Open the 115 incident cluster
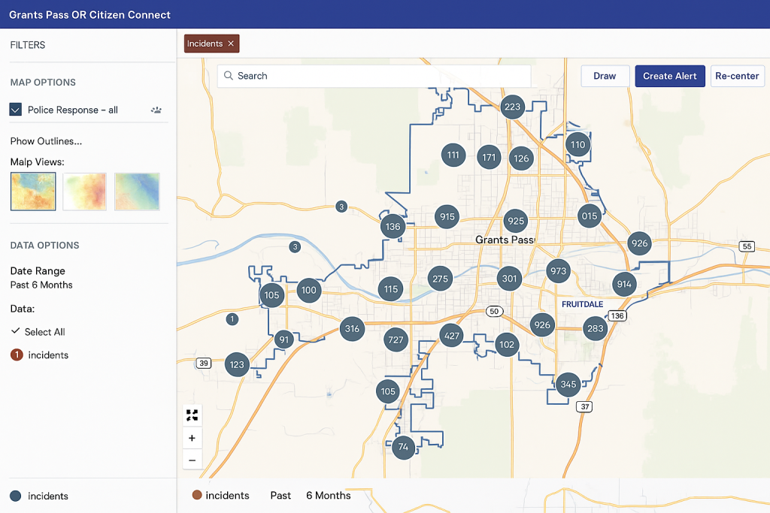The image size is (770, 513). [391, 289]
